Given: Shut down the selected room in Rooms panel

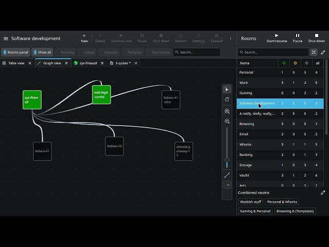Looking at the screenshot, I should pos(317,38).
